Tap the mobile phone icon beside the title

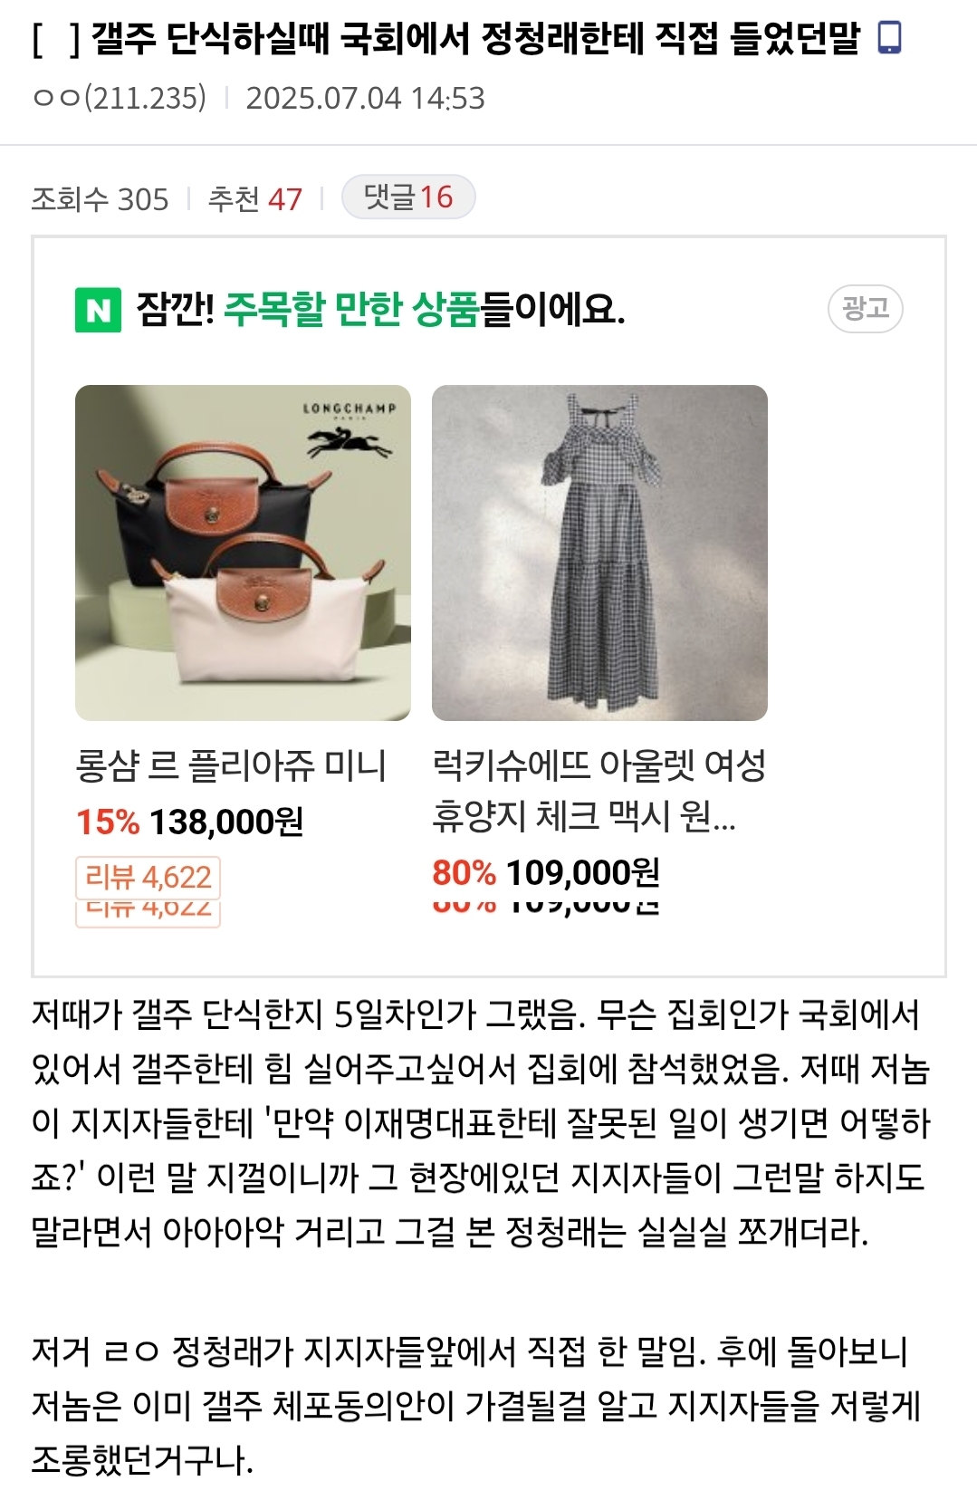pos(890,38)
